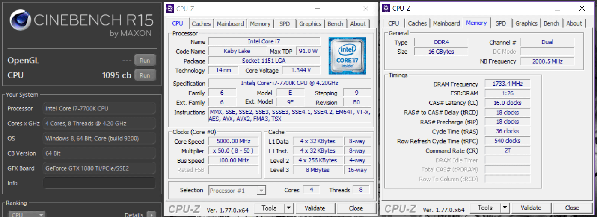Image resolution: width=597 pixels, height=217 pixels.
Task: Click Close button in right CPU-Z window
Action: click(x=572, y=208)
